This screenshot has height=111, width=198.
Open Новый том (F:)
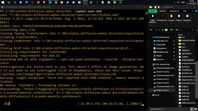point(161,79)
